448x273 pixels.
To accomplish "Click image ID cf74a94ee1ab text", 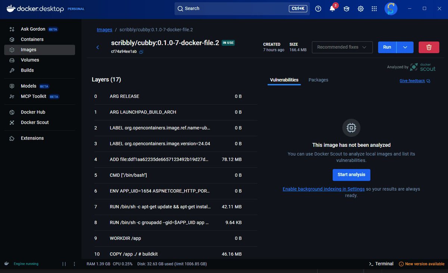I will click(x=124, y=52).
